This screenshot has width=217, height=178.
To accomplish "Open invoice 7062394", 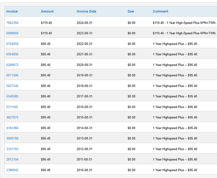I will pyautogui.click(x=12, y=23).
